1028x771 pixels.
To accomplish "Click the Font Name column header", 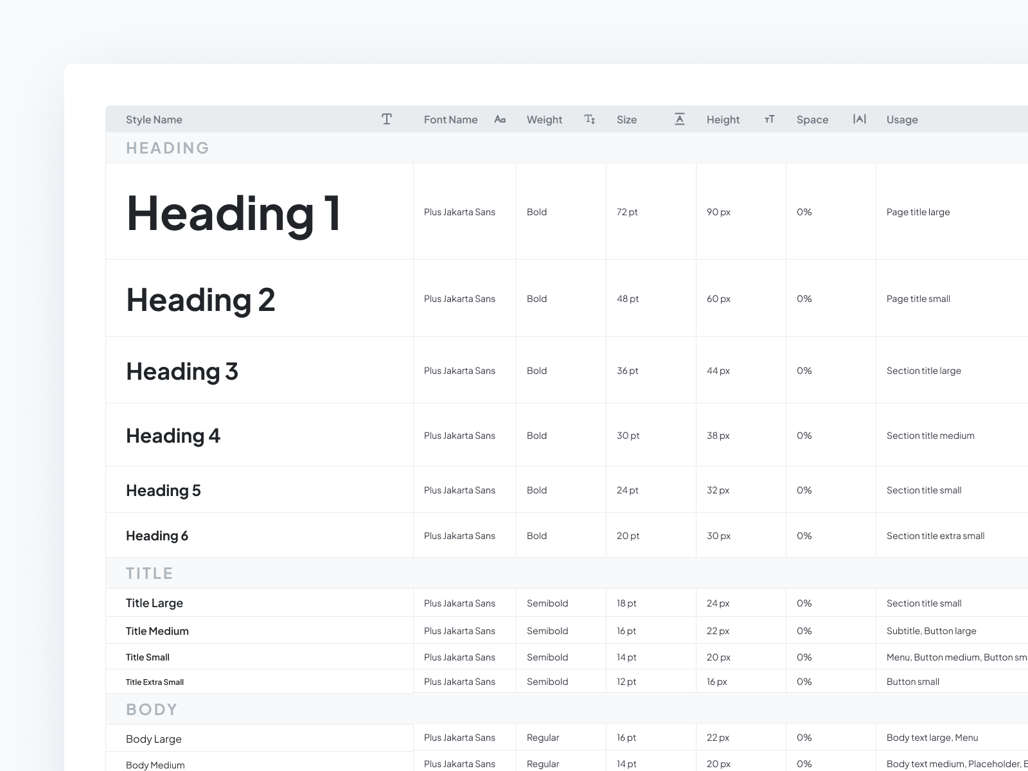I will pyautogui.click(x=450, y=120).
